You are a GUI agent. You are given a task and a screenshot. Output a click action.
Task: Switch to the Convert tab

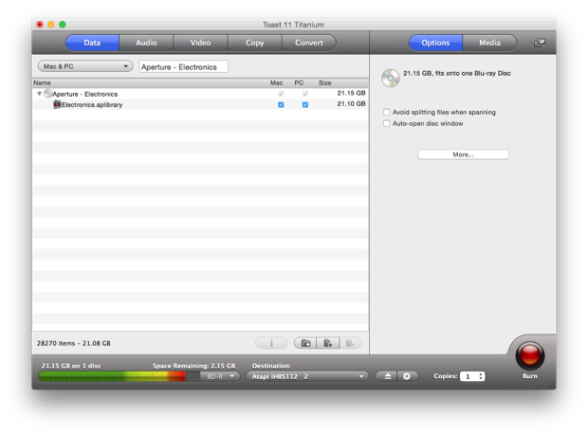(x=309, y=43)
